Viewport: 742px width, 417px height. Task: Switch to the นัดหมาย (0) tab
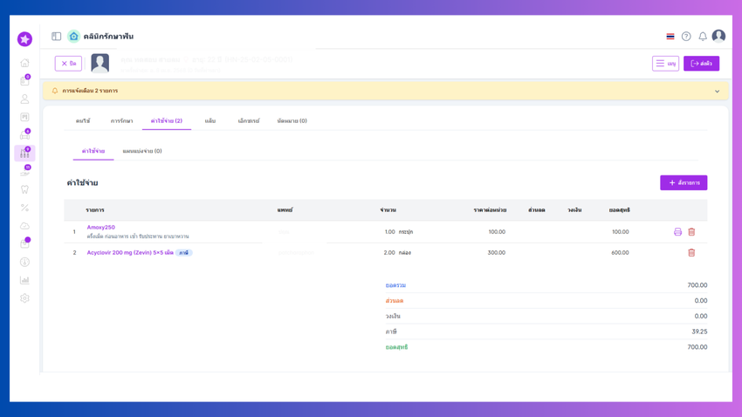coord(292,121)
